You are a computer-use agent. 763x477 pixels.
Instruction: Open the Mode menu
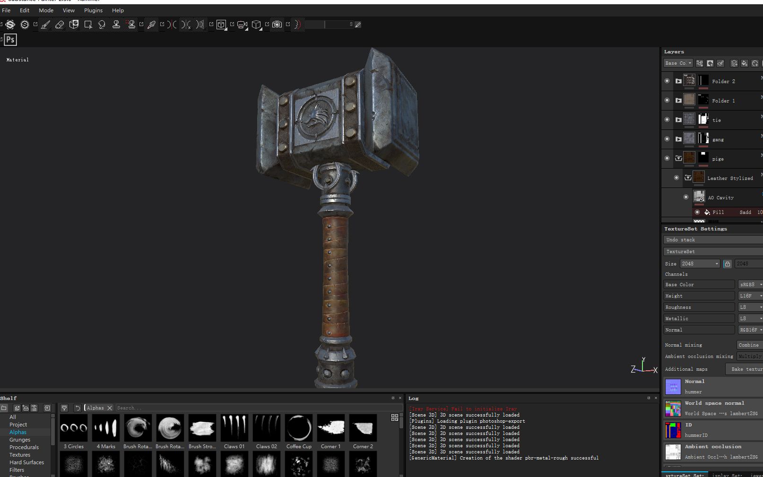pos(46,10)
